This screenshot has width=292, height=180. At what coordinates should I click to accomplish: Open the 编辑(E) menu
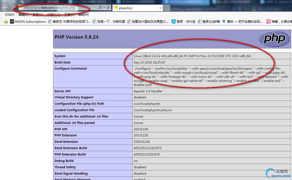[x=23, y=15]
